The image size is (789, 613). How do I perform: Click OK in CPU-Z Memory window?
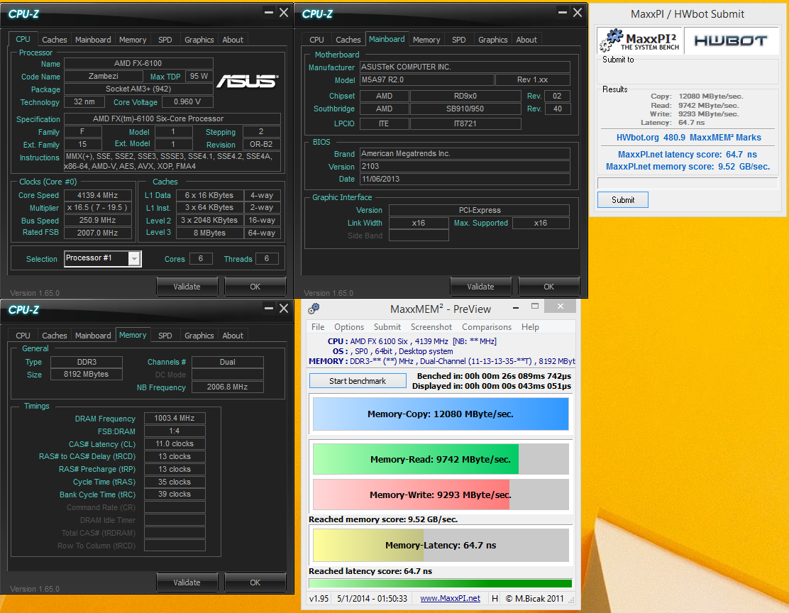click(x=255, y=582)
